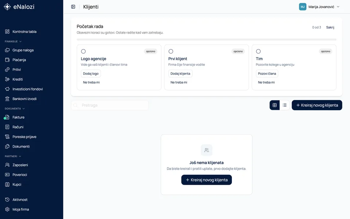Click the Moja firma gear icon
The height and width of the screenshot is (219, 350).
pos(7,210)
